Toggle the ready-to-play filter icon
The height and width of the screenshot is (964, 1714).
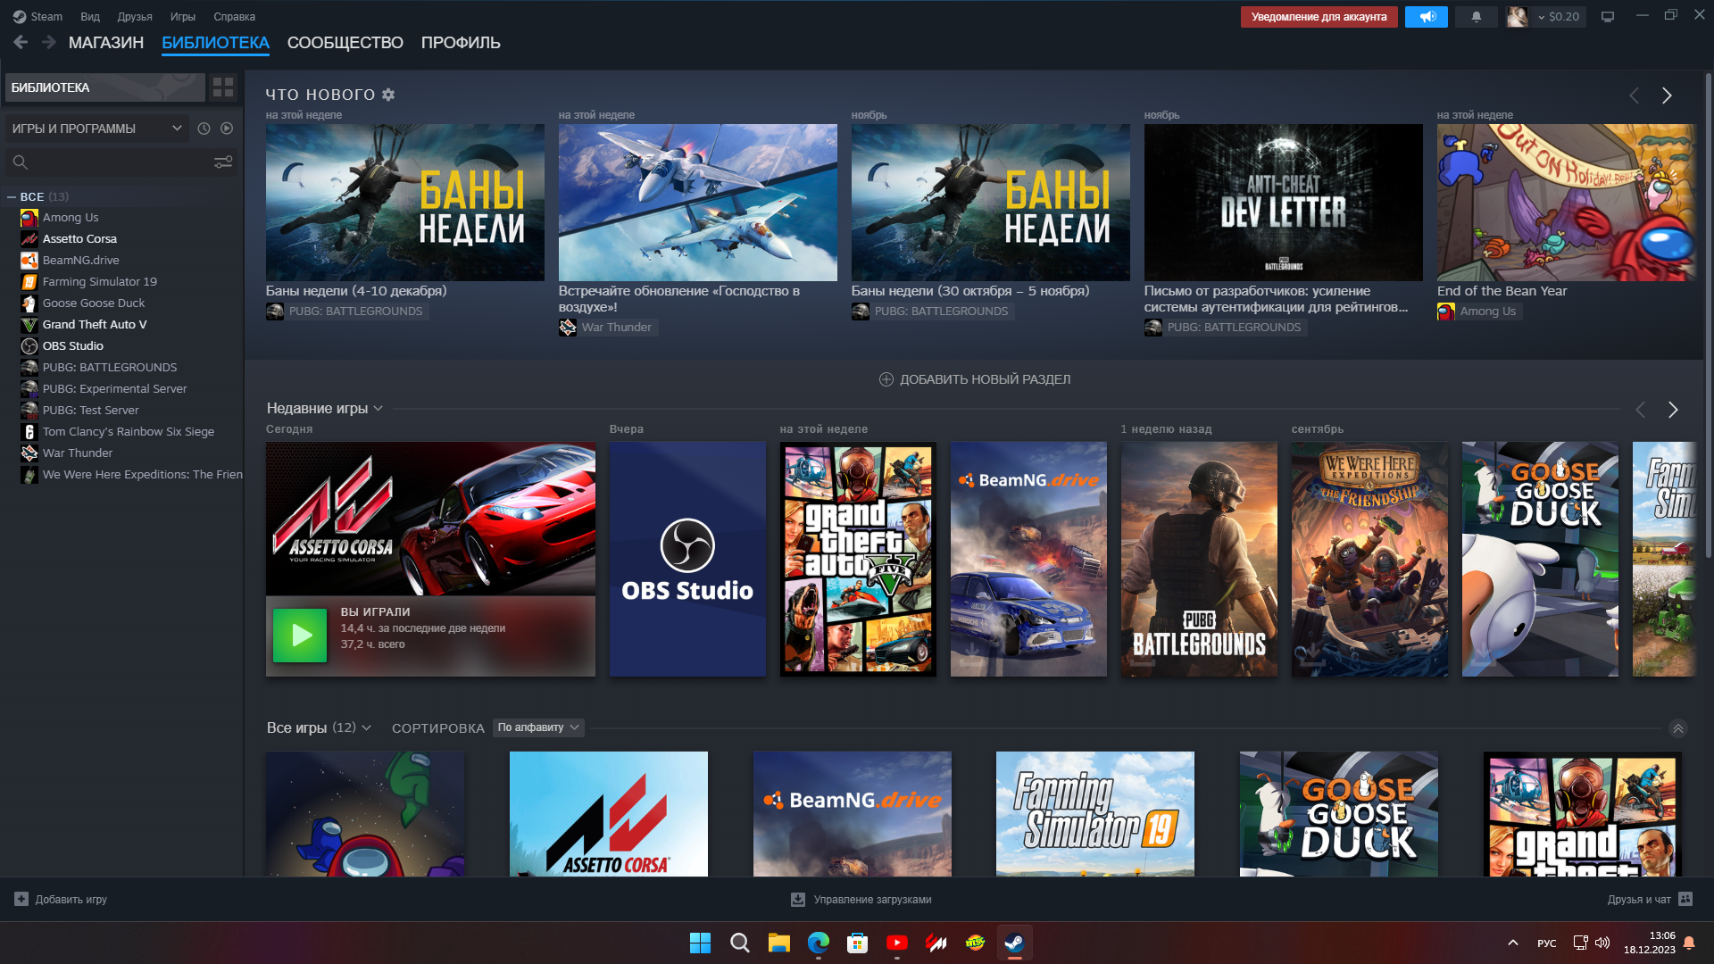click(227, 129)
